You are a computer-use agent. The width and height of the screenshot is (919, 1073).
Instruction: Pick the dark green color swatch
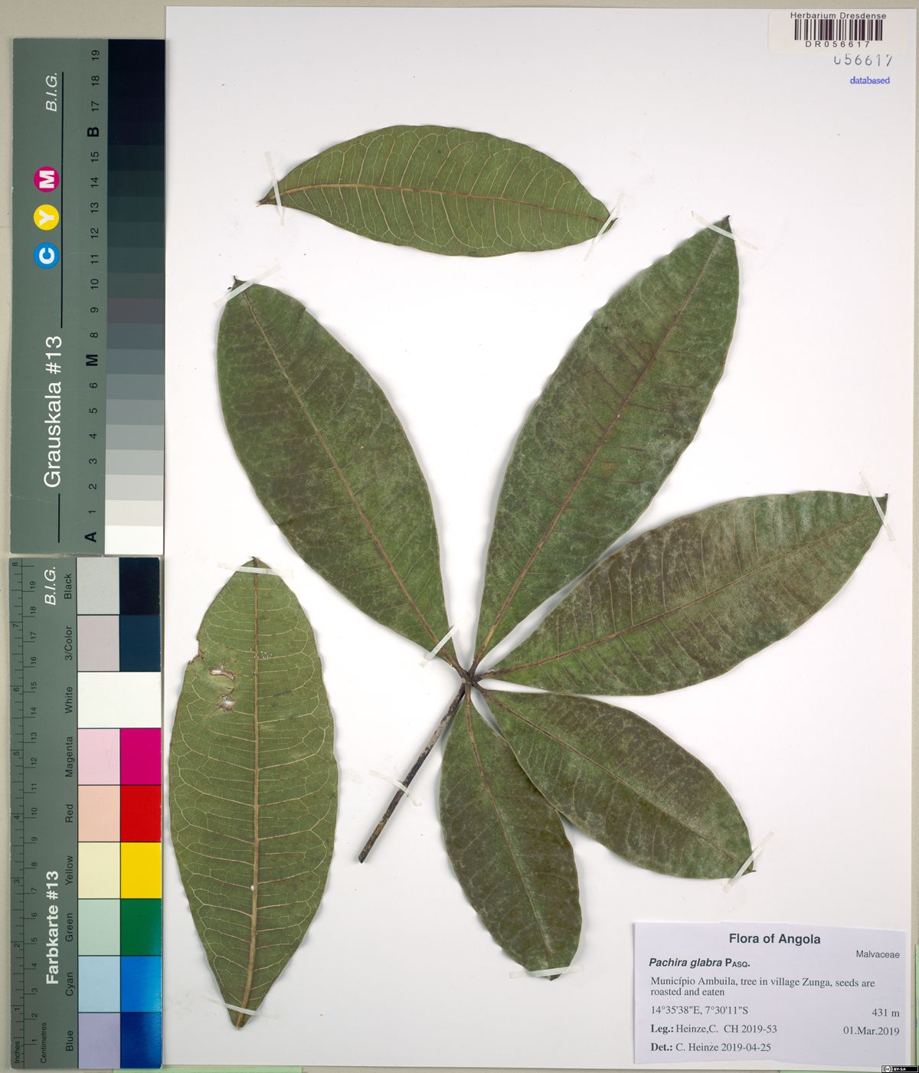(x=140, y=927)
